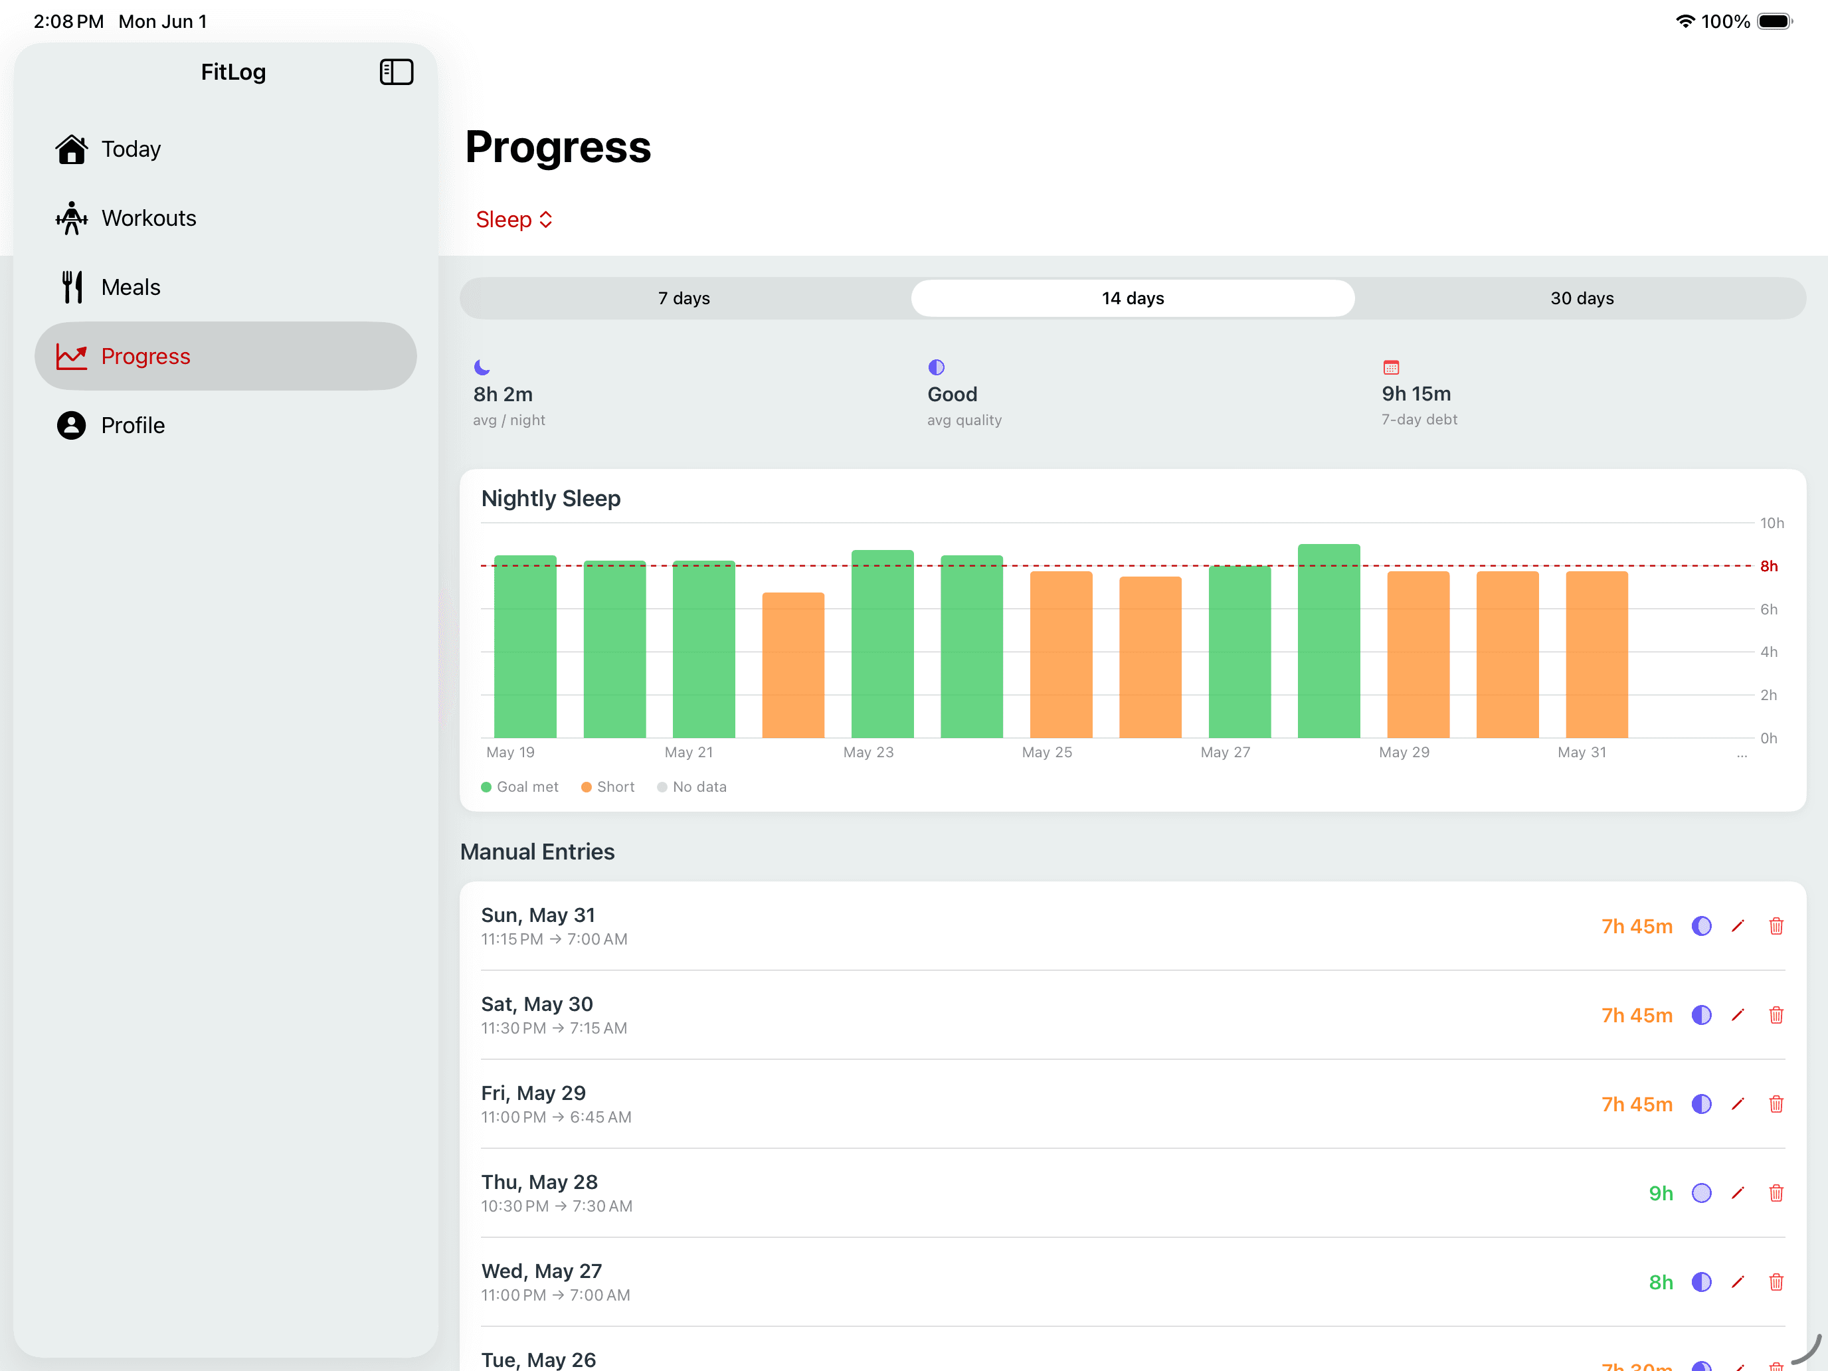Tap the 2:08 PM clock in status bar
The image size is (1828, 1371).
(x=68, y=21)
